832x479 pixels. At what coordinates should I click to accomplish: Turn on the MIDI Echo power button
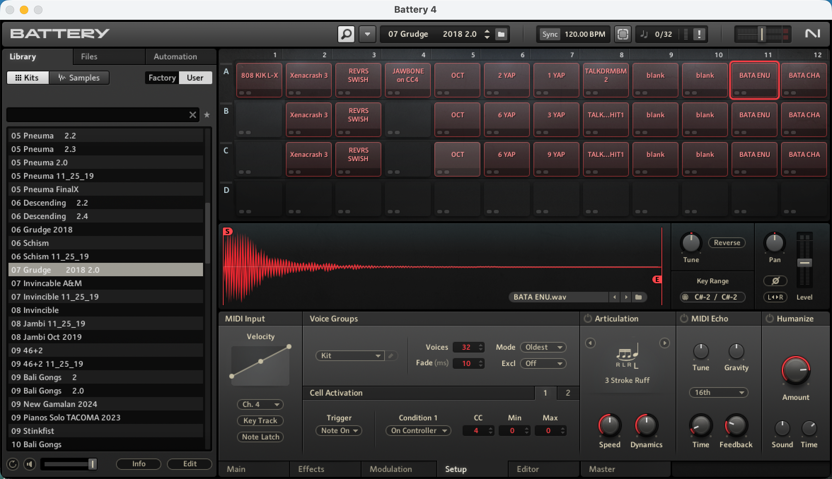pyautogui.click(x=684, y=319)
